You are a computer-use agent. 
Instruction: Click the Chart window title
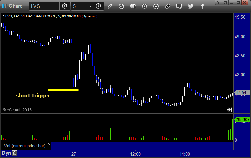click(x=15, y=6)
